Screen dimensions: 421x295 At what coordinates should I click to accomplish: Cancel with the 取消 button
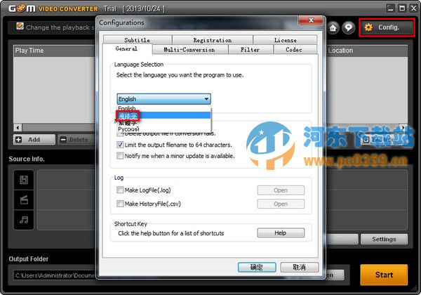tap(300, 268)
